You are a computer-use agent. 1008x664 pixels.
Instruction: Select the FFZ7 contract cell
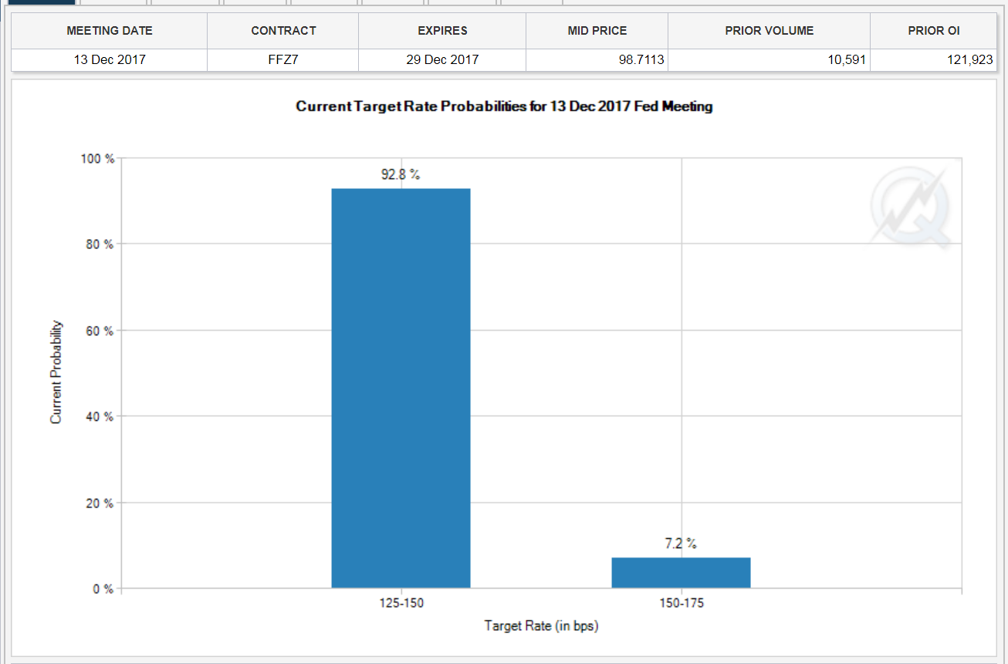(283, 59)
